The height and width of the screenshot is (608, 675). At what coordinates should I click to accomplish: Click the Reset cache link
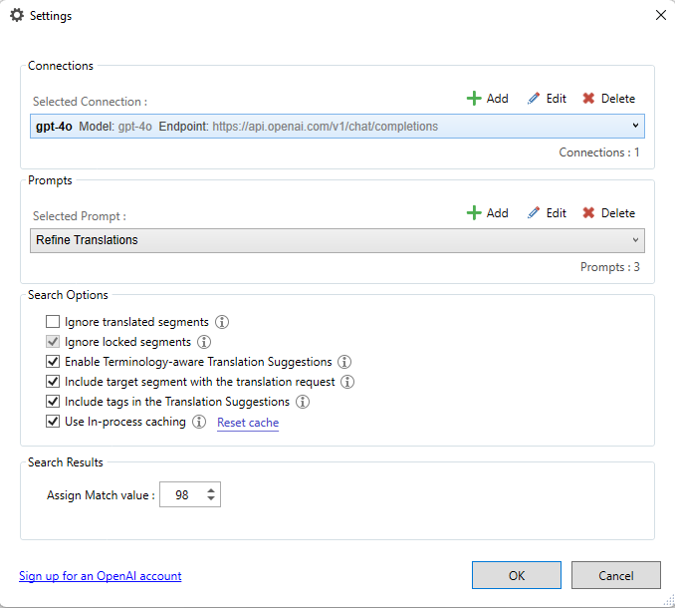[x=248, y=423]
